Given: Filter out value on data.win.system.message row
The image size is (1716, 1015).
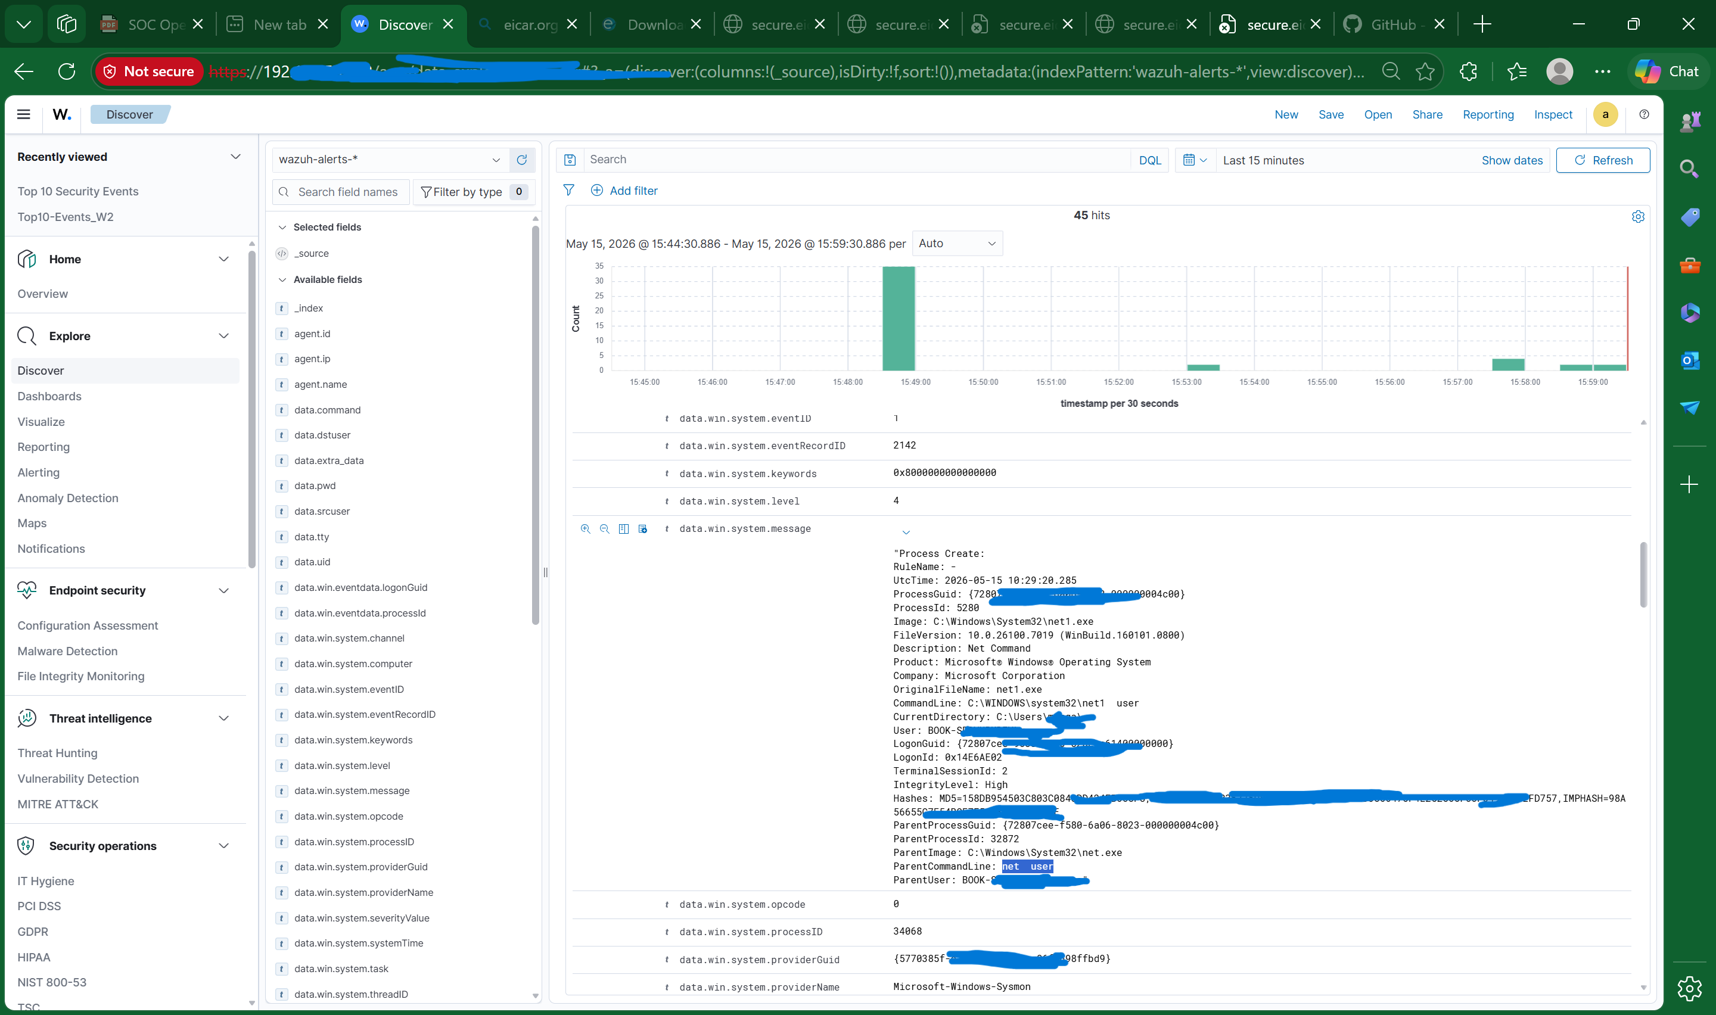Looking at the screenshot, I should 605,529.
